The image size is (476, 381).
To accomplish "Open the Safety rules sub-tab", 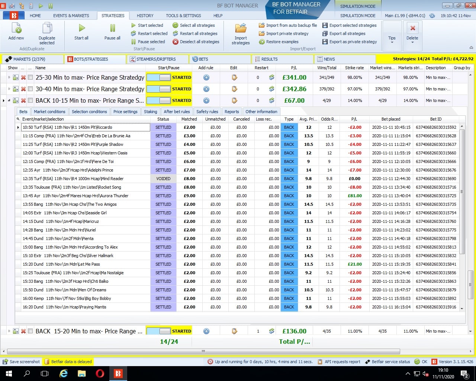I will 207,112.
